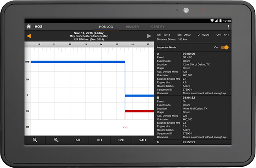The width and height of the screenshot is (256, 168).
Task: Tap the SB row label on graph
Action: [28, 79]
